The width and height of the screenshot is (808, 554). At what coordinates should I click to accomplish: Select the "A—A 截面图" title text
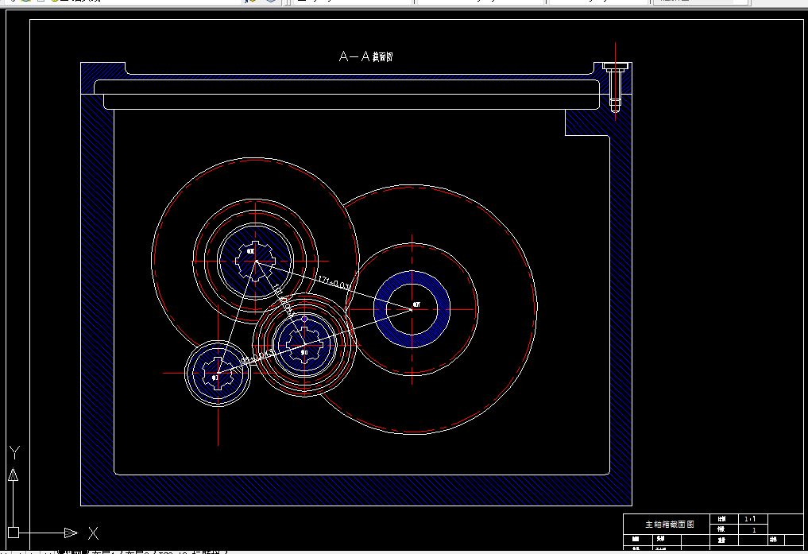(x=366, y=56)
